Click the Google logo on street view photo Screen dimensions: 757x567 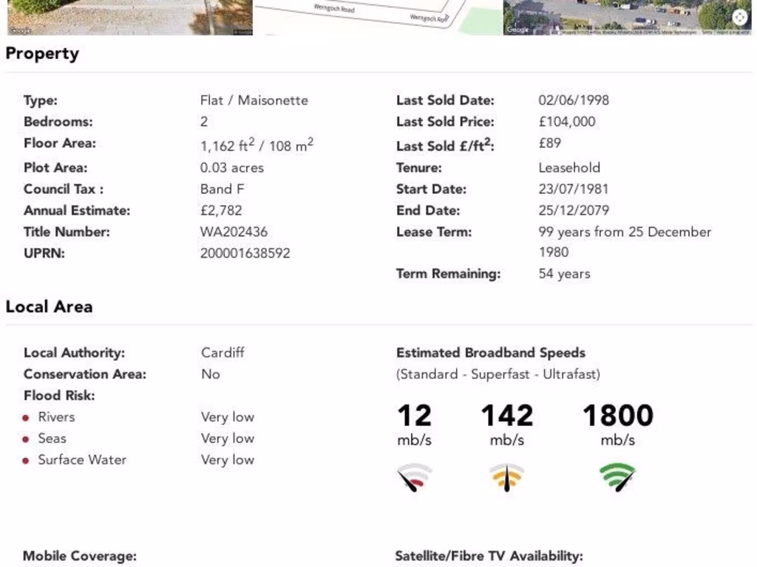[21, 31]
